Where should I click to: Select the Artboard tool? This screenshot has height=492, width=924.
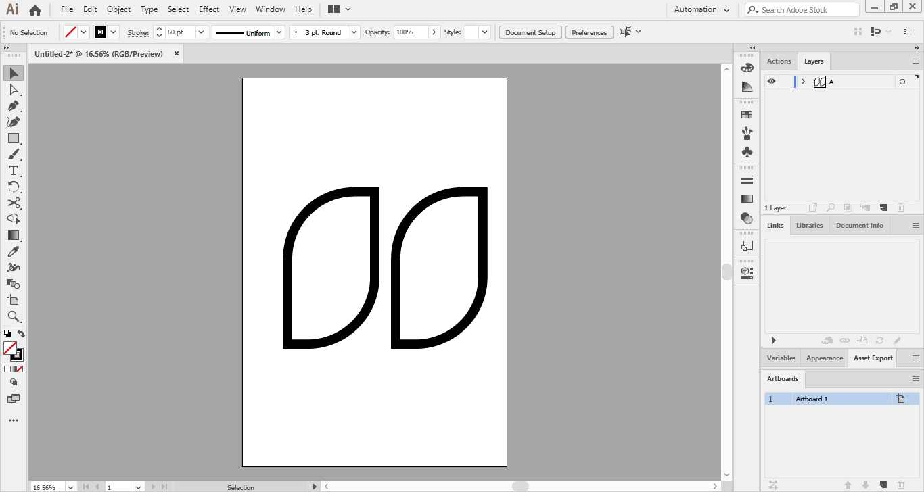(x=14, y=300)
